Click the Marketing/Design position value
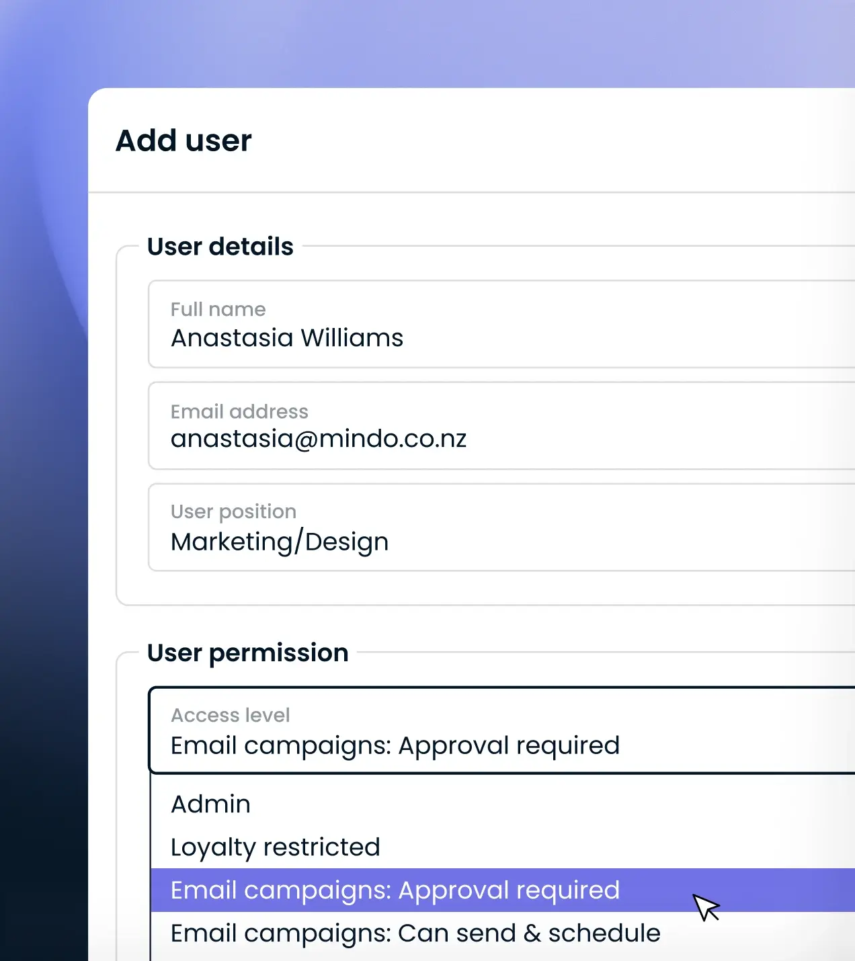 pos(280,541)
